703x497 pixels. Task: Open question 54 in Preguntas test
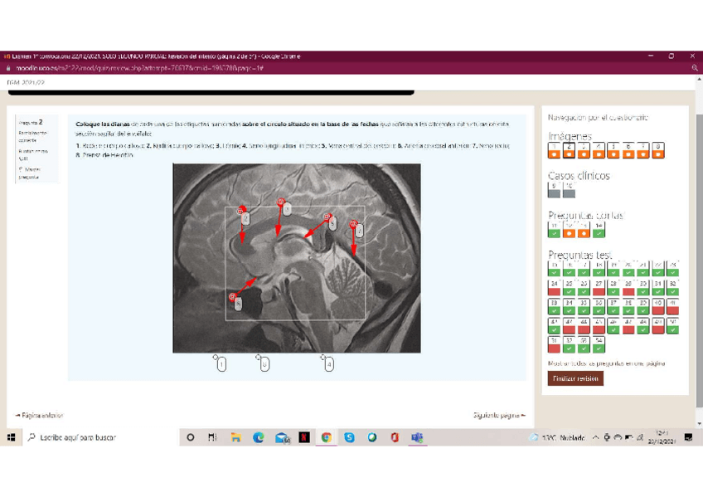click(x=598, y=344)
